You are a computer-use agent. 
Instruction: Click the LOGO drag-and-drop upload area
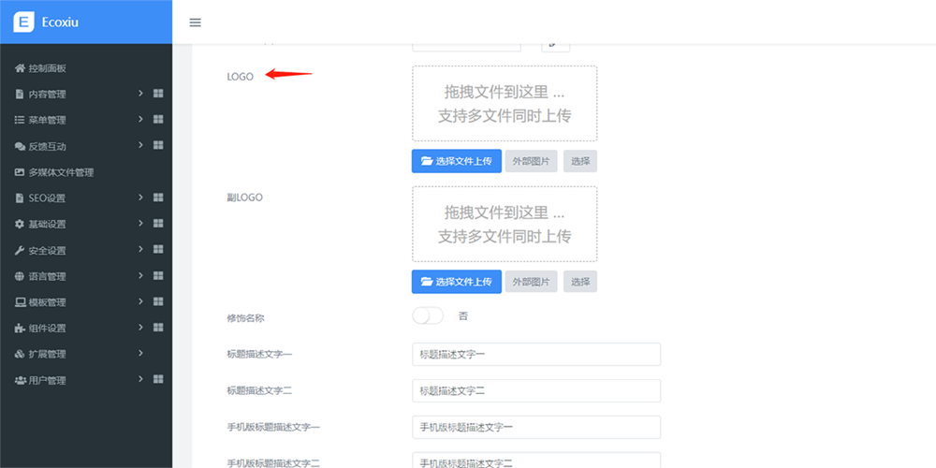[x=505, y=103]
